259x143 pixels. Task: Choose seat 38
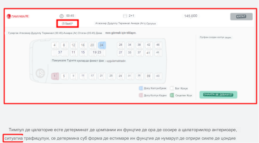[139, 45]
